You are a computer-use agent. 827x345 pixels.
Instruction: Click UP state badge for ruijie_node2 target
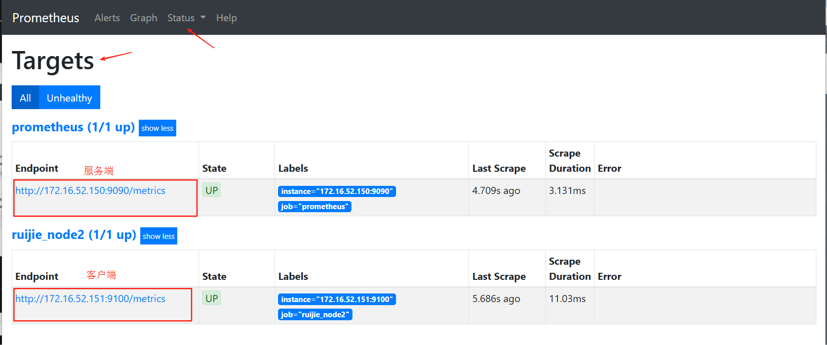pyautogui.click(x=212, y=299)
